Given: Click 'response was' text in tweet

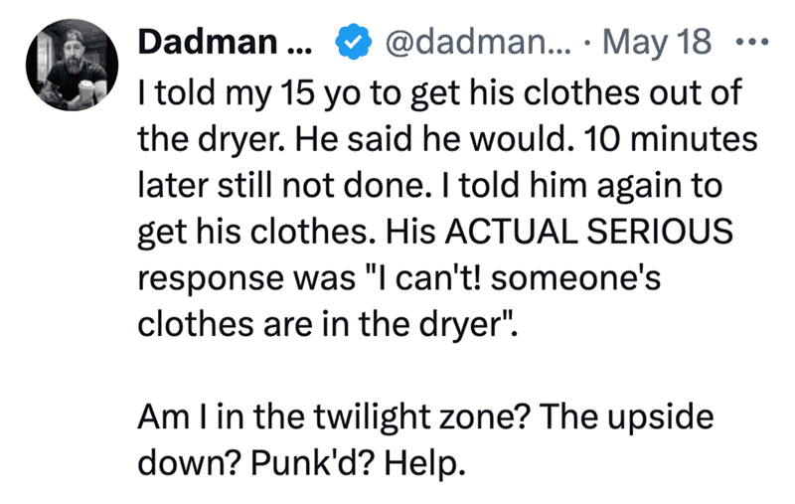Looking at the screenshot, I should click(x=246, y=279).
